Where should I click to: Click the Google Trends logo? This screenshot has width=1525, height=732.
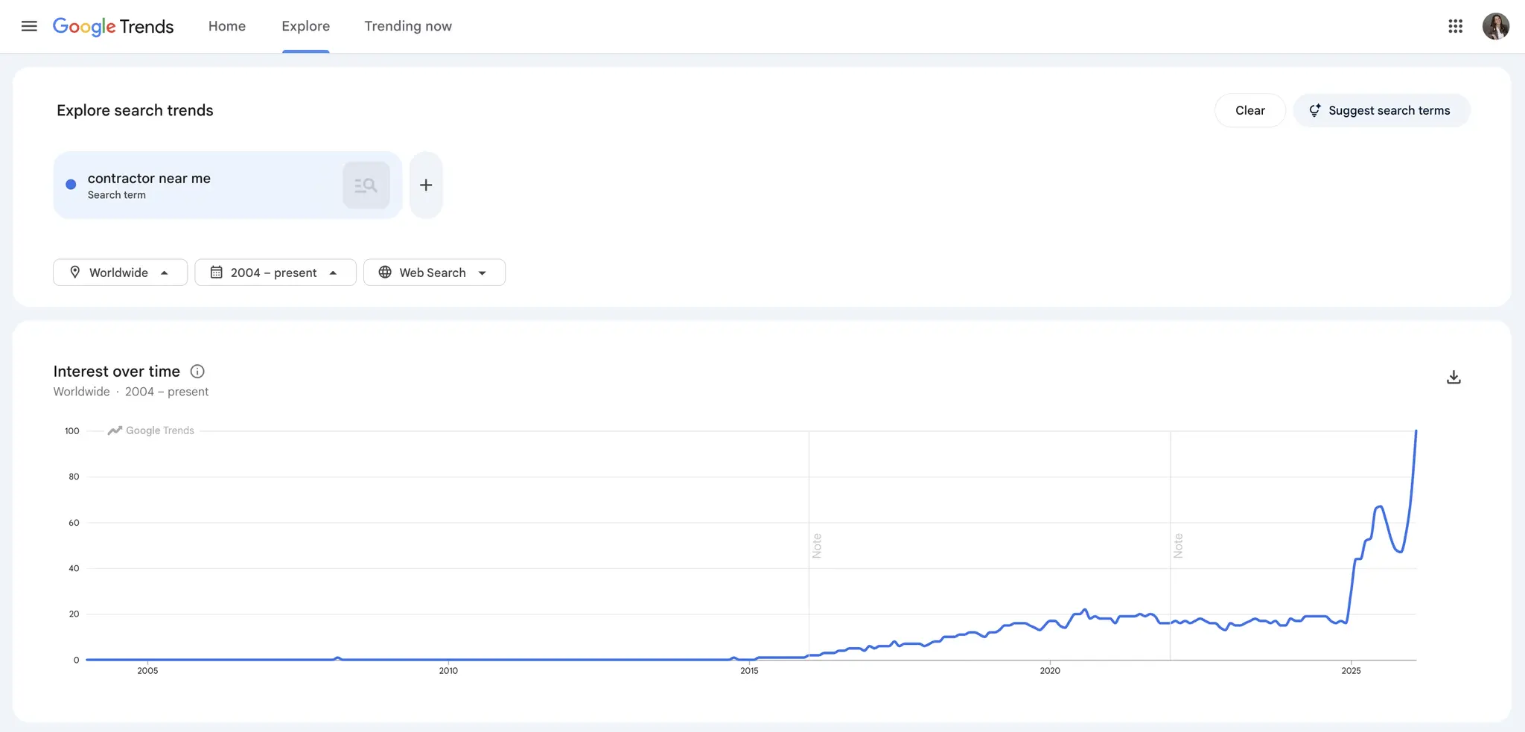(112, 26)
